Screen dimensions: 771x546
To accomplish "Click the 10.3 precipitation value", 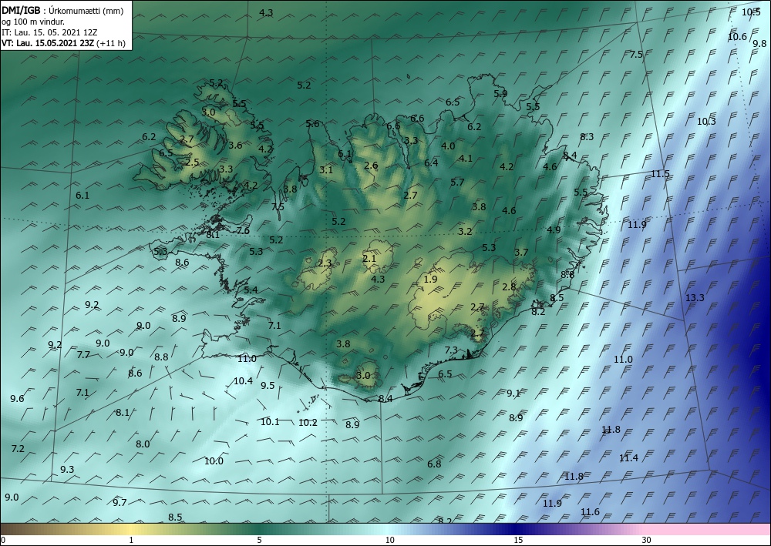I will coord(706,121).
